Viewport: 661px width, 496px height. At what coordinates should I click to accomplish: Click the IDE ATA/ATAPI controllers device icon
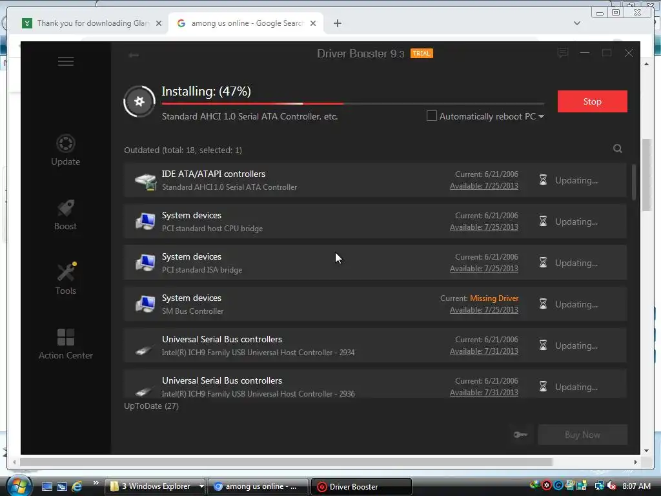pos(145,181)
